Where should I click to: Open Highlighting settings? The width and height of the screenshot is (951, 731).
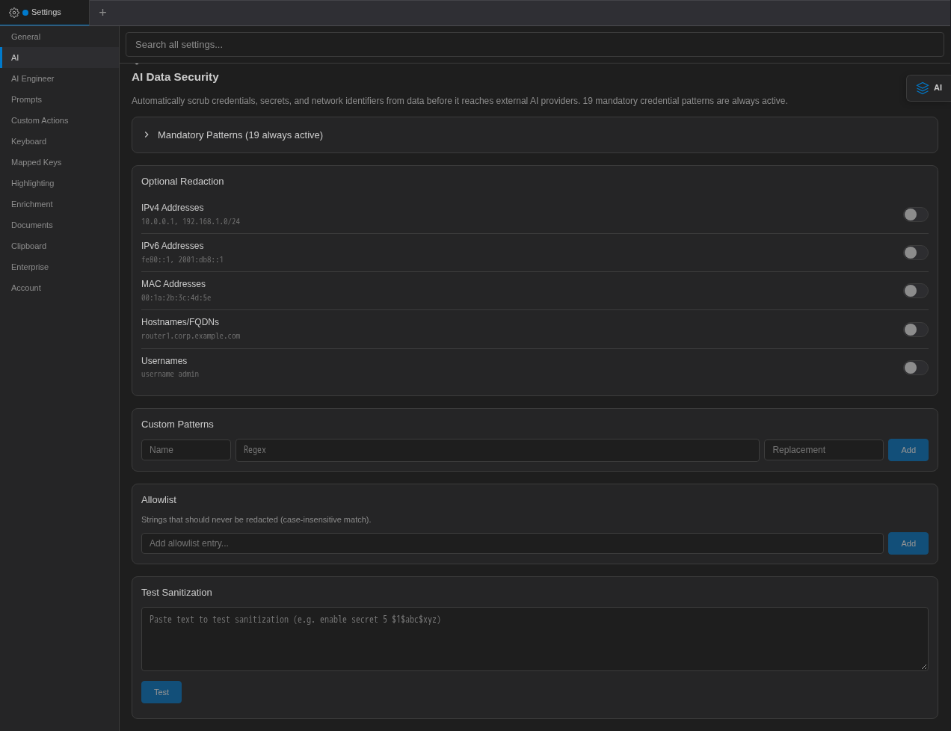click(59, 183)
